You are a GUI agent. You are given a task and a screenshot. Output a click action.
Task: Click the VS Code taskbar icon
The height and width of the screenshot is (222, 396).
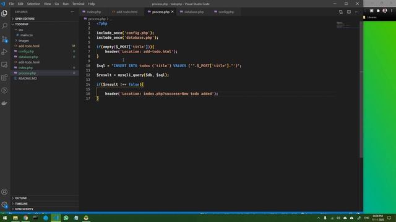click(x=56, y=218)
